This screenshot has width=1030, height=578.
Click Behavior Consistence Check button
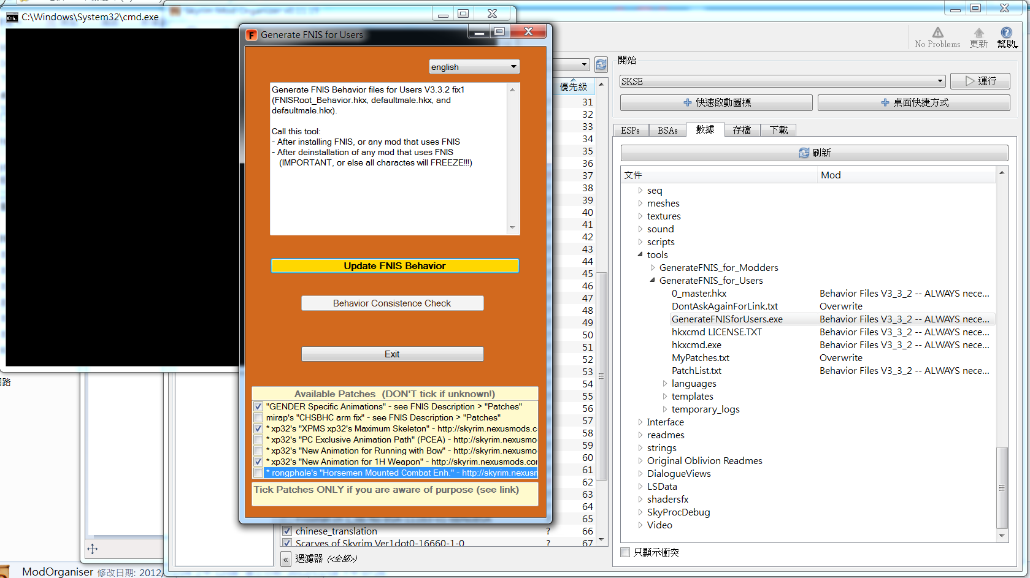click(392, 303)
